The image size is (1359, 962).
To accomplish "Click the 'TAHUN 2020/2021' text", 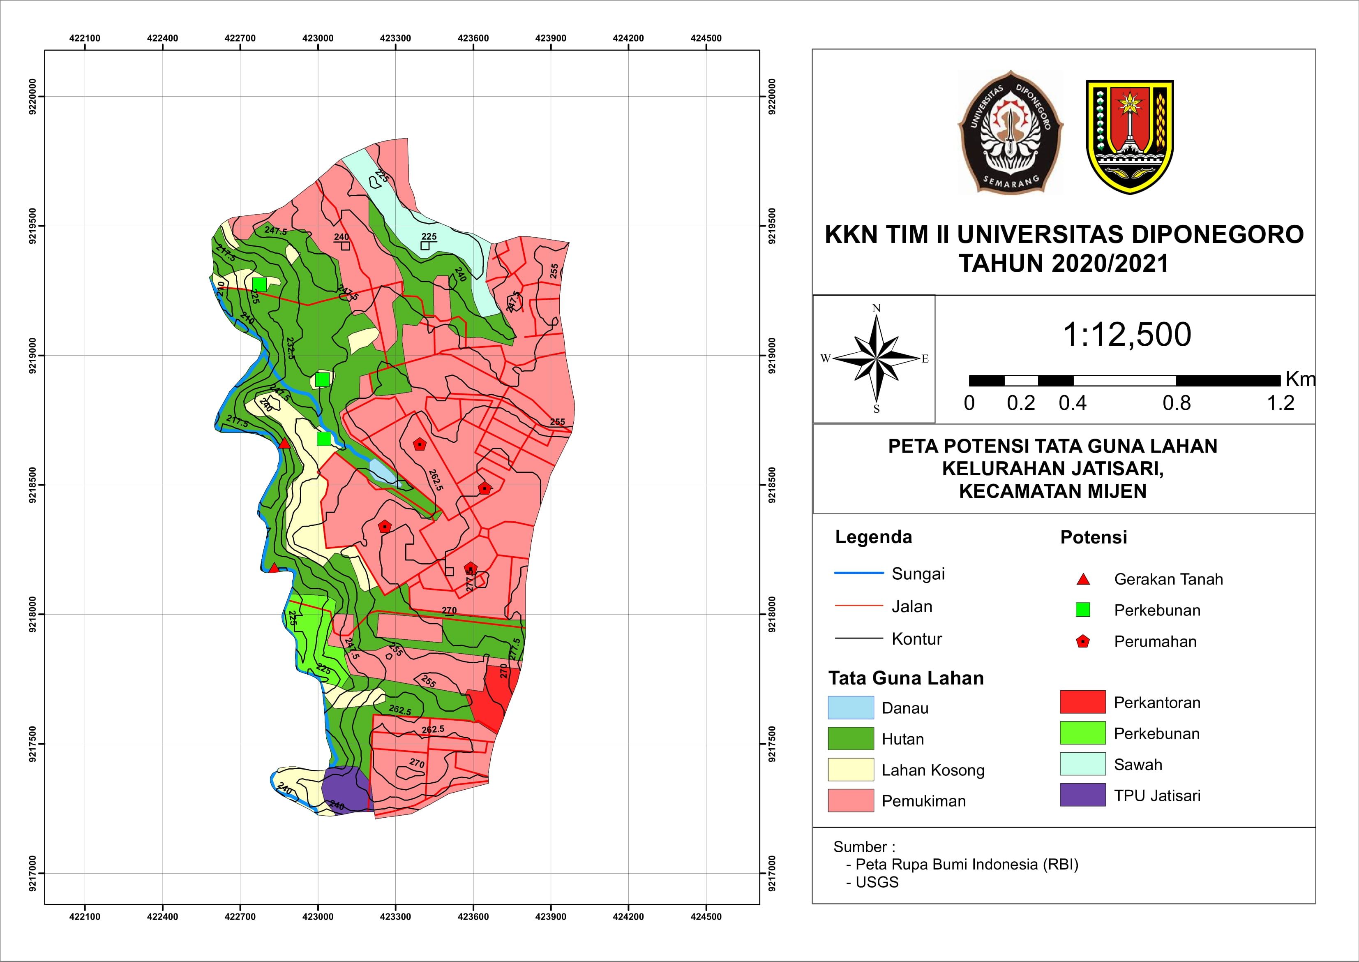I will [x=1064, y=264].
